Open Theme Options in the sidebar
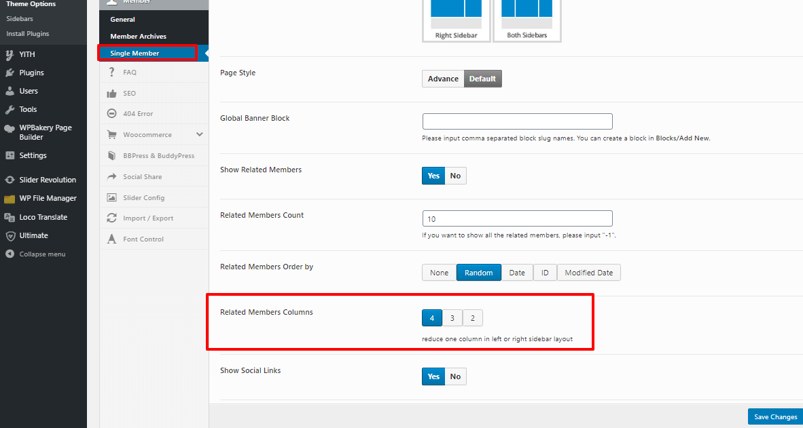This screenshot has width=803, height=428. click(31, 4)
